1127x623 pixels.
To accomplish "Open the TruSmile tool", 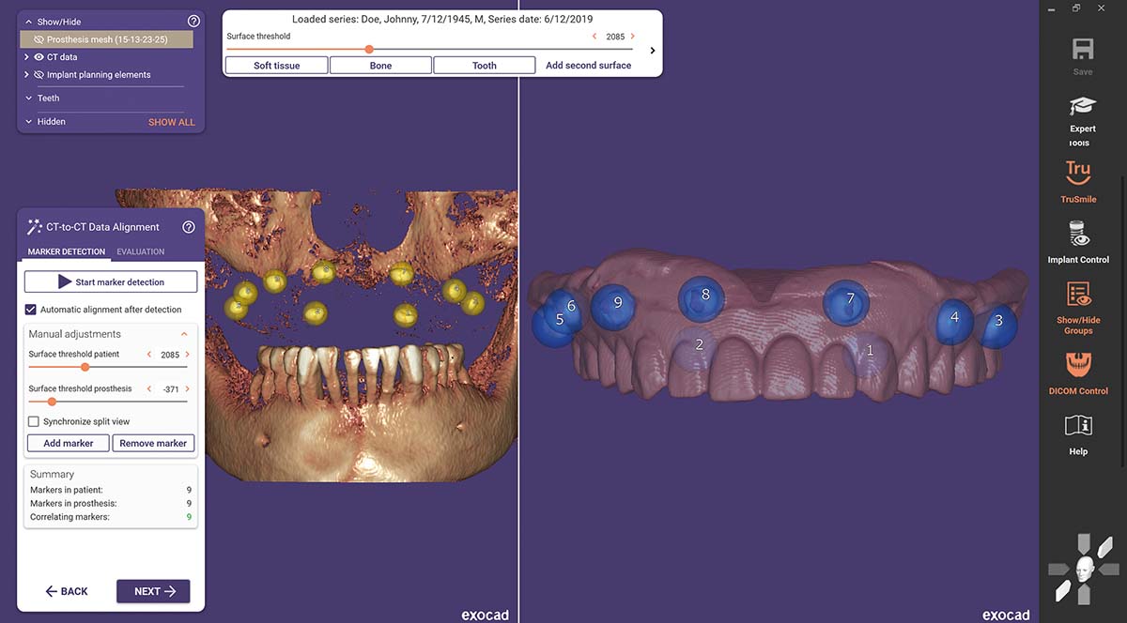I will coord(1078,174).
